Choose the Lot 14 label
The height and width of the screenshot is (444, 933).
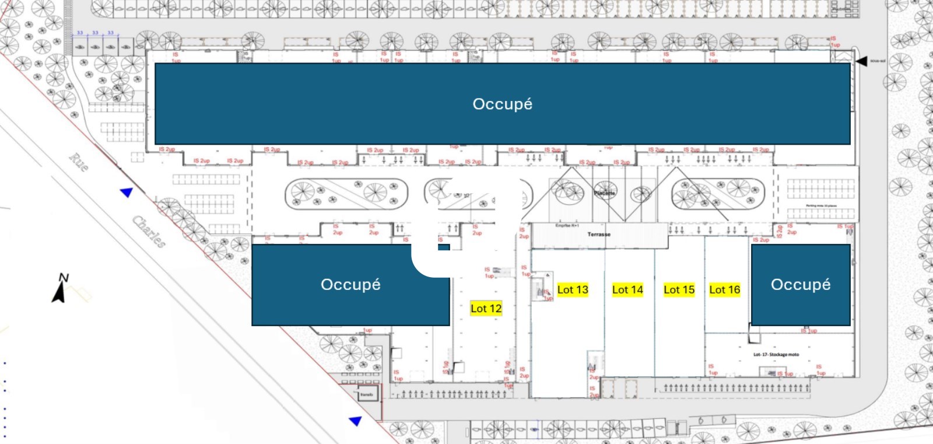pos(627,290)
